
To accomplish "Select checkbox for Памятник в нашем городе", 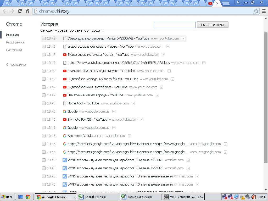I will coord(44,95).
